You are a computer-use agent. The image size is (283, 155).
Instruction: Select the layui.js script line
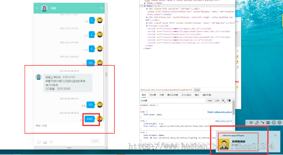point(174,34)
